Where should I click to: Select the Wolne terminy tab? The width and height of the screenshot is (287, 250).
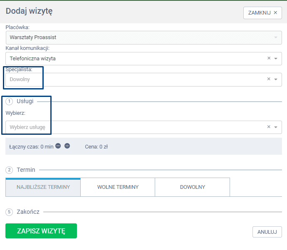[x=118, y=187]
